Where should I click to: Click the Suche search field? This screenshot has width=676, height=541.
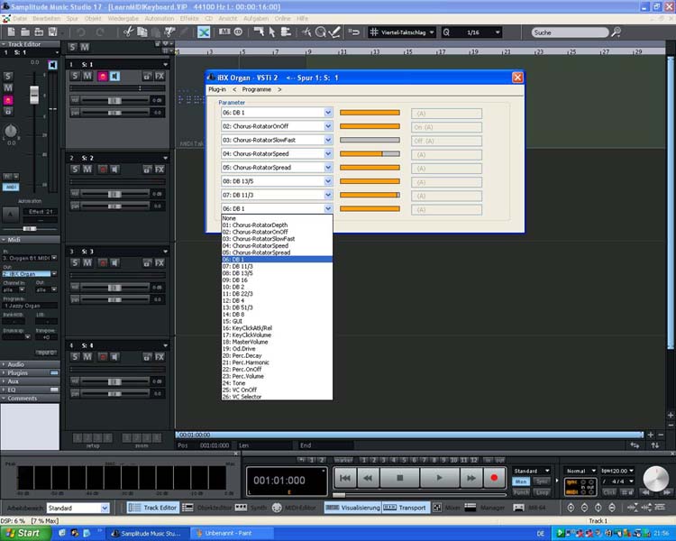click(569, 32)
